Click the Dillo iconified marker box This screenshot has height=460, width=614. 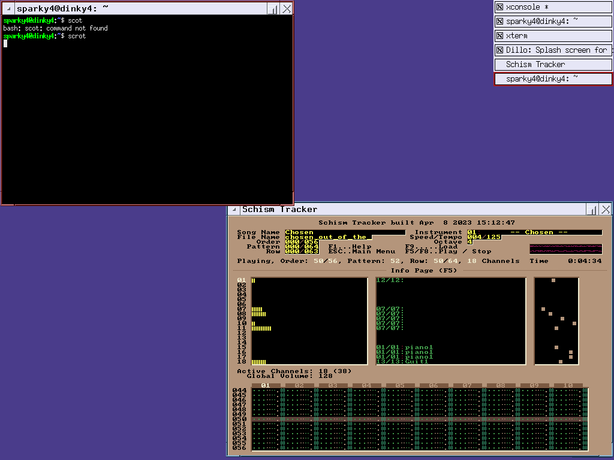[499, 50]
